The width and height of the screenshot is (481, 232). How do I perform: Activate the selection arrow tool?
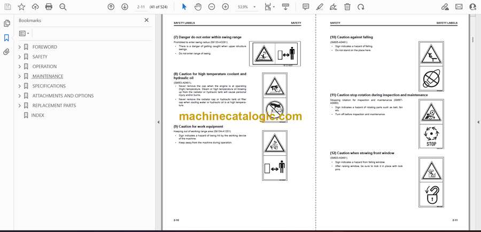184,7
